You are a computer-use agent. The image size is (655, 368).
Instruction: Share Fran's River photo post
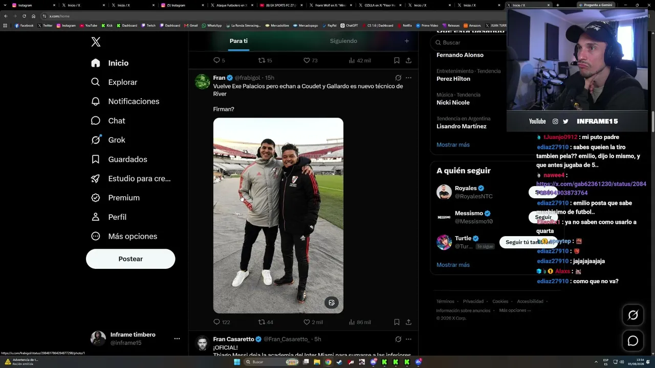[x=408, y=322]
